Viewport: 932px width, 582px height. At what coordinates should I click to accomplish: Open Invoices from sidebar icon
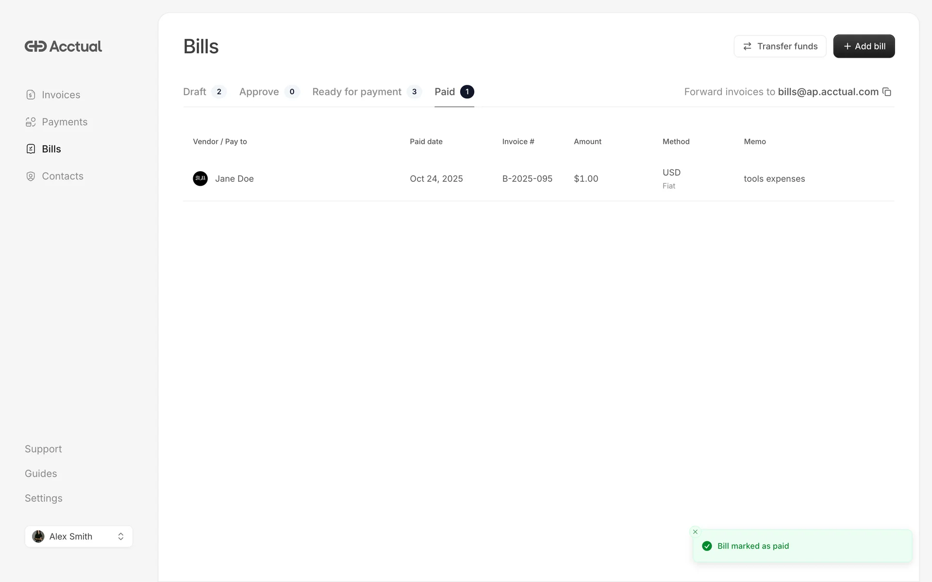pos(31,95)
